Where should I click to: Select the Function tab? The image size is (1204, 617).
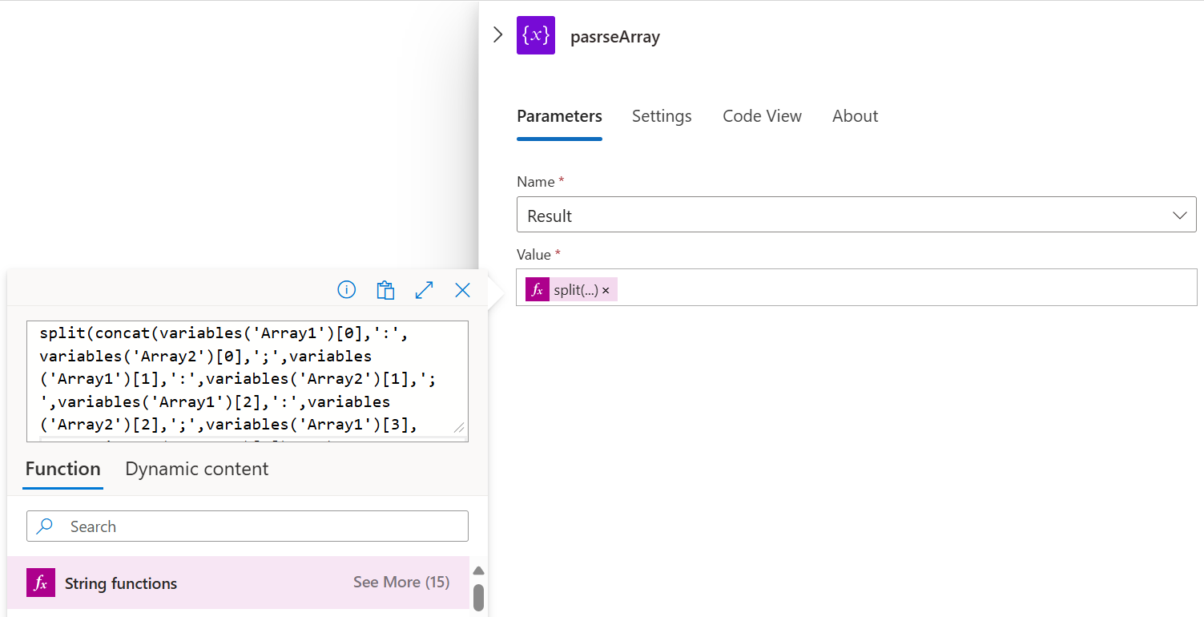62,469
